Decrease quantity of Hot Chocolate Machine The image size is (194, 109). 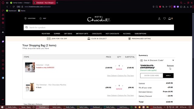tap(116, 86)
